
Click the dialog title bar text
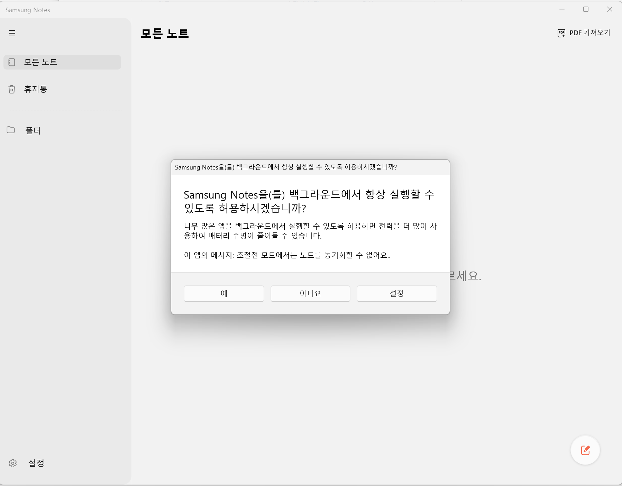286,167
